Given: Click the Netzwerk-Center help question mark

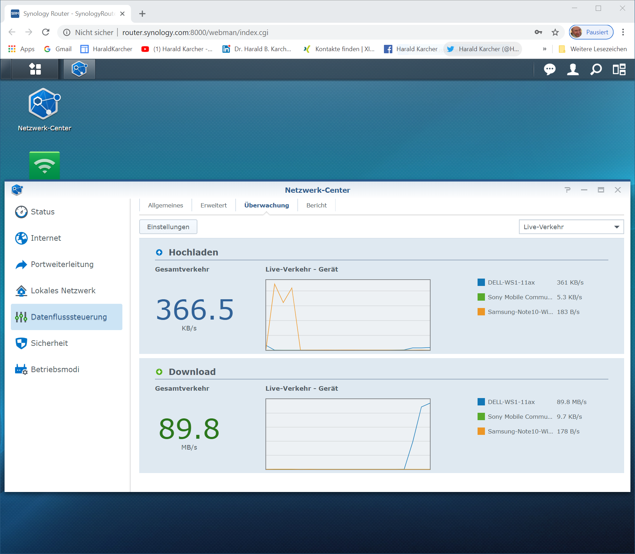Looking at the screenshot, I should click(x=567, y=190).
